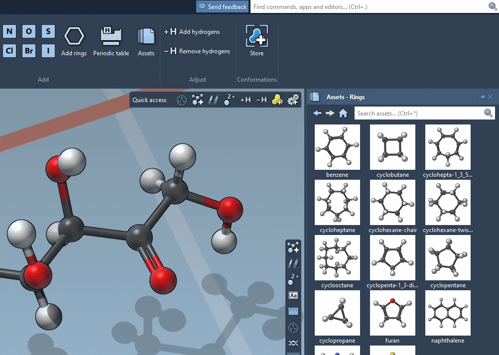499x355 pixels.
Task: Click the back arrow in Assets panel
Action: point(317,113)
